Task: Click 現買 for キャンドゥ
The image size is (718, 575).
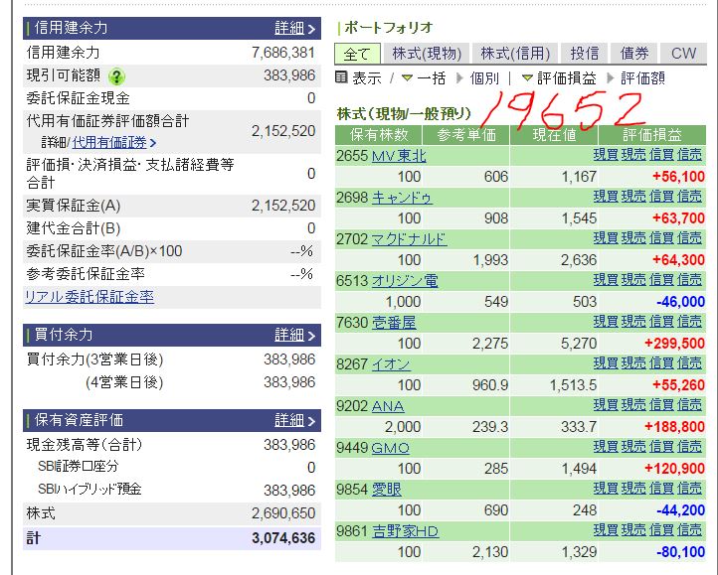Action: coord(606,197)
